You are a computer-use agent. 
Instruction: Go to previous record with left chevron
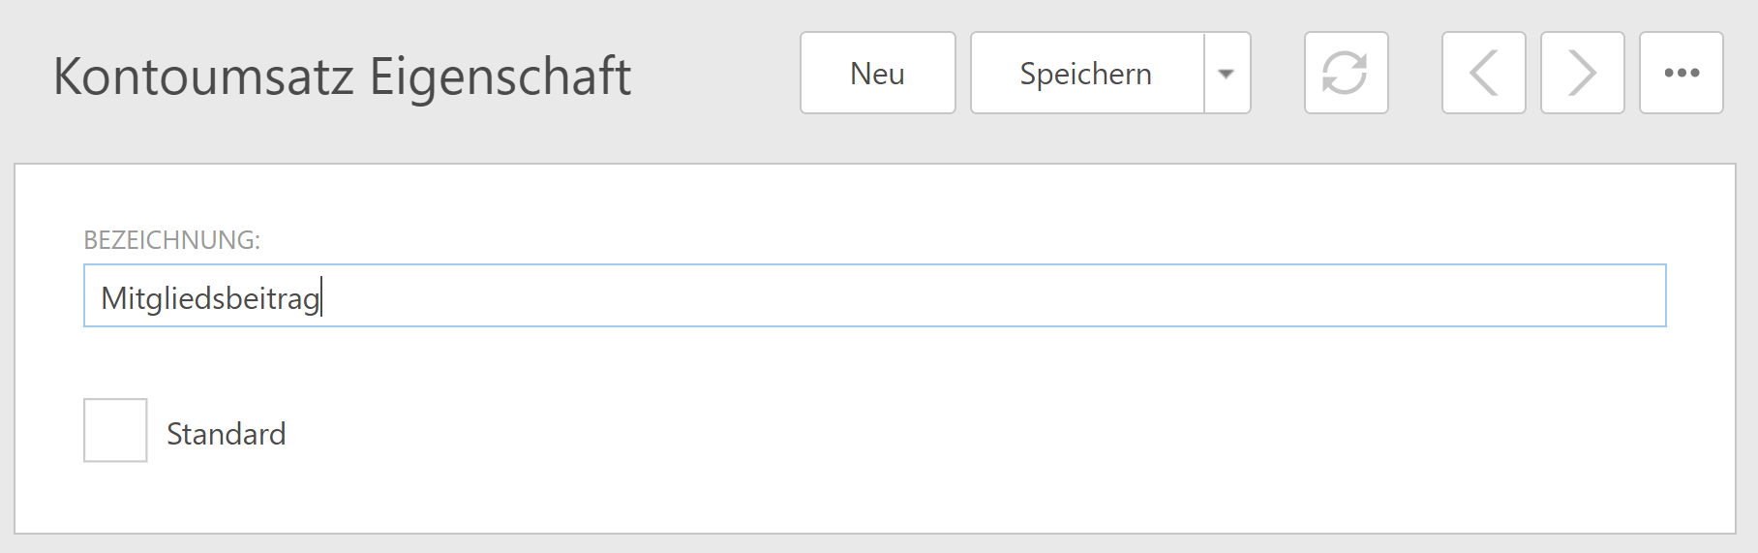click(x=1483, y=74)
